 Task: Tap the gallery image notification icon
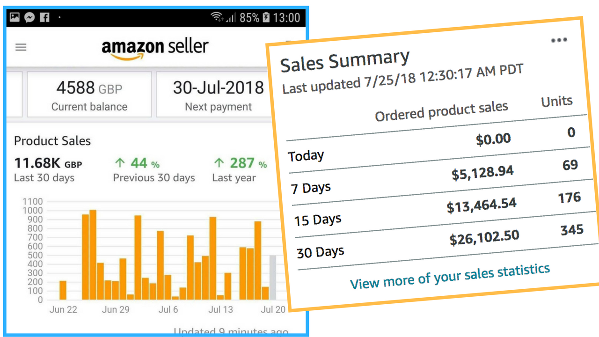15,18
